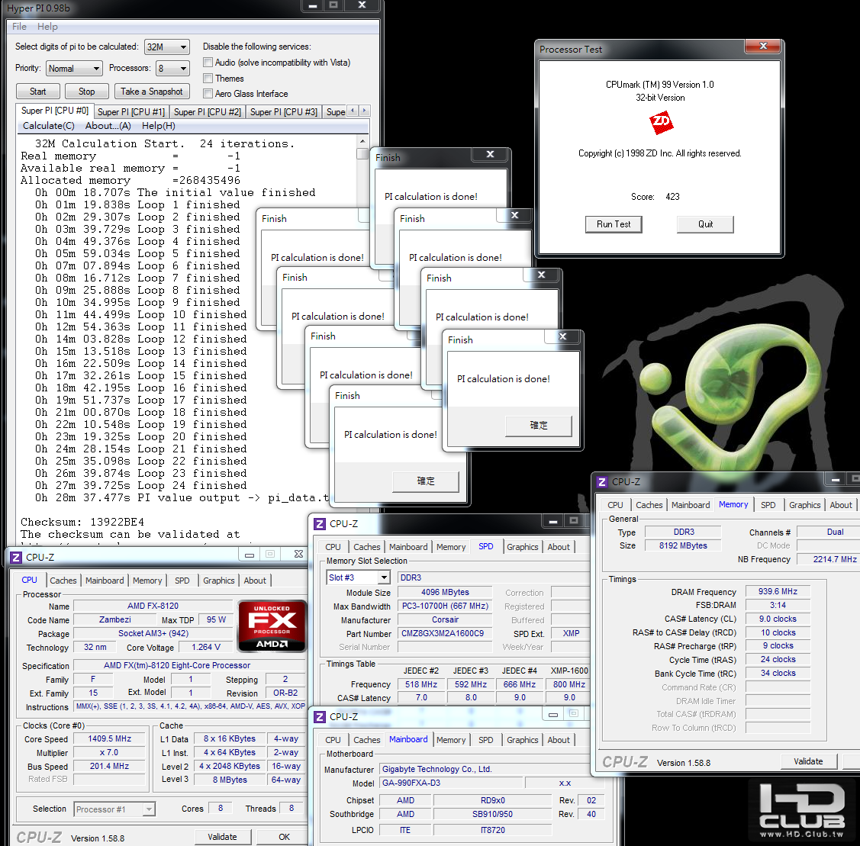Viewport: 860px width, 846px height.
Task: Click the NB Frequency 2214.7 MHz value
Action: pos(830,559)
